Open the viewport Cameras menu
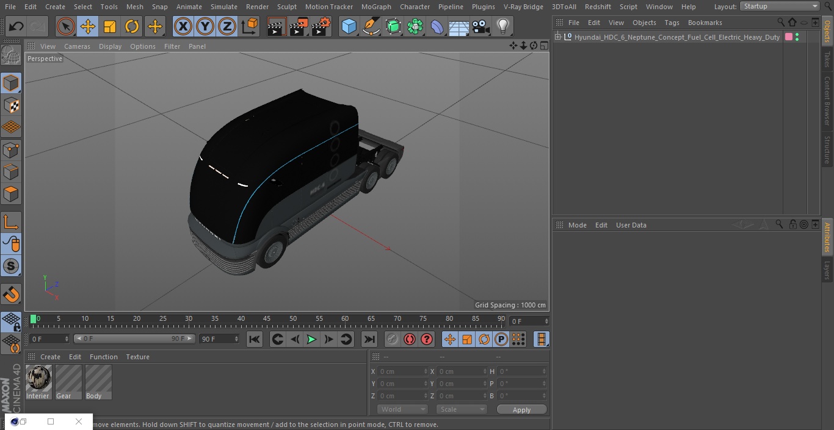Screen dimensions: 834x430 pos(77,46)
